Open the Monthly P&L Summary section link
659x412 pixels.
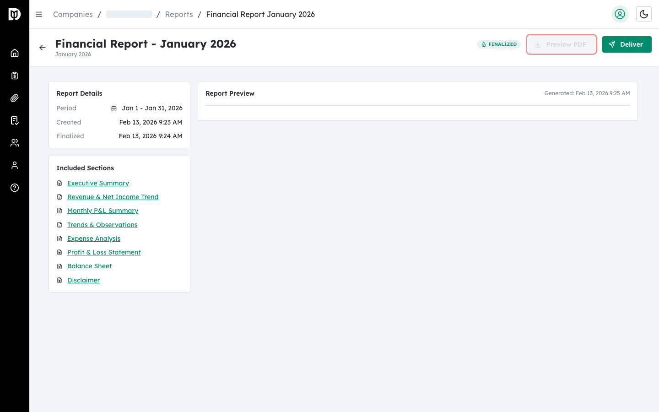(103, 211)
